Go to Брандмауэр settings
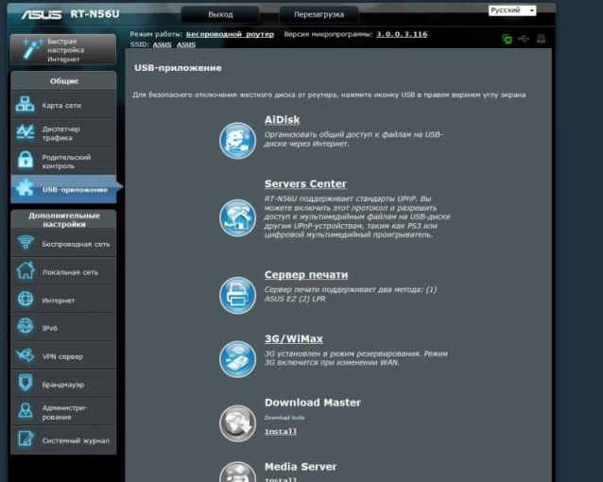 click(62, 384)
